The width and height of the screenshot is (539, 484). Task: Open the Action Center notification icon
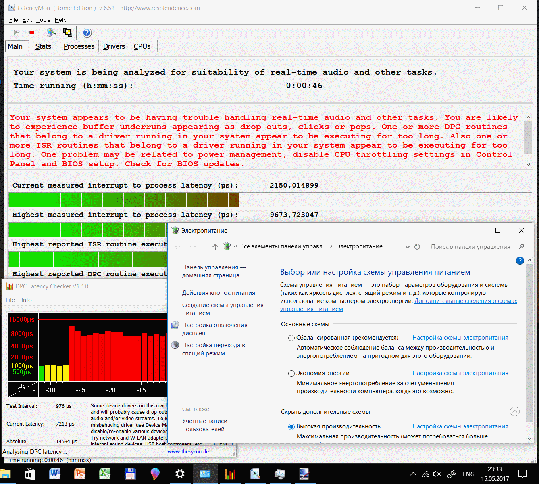click(522, 474)
